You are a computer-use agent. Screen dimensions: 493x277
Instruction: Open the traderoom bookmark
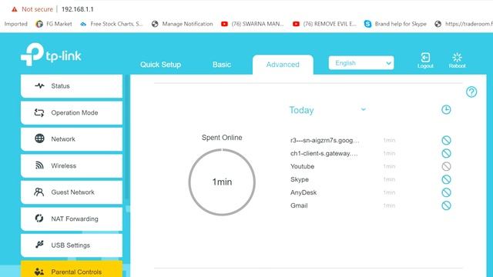pyautogui.click(x=464, y=24)
